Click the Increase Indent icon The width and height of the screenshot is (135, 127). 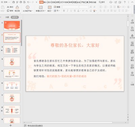pyautogui.click(x=114, y=7)
